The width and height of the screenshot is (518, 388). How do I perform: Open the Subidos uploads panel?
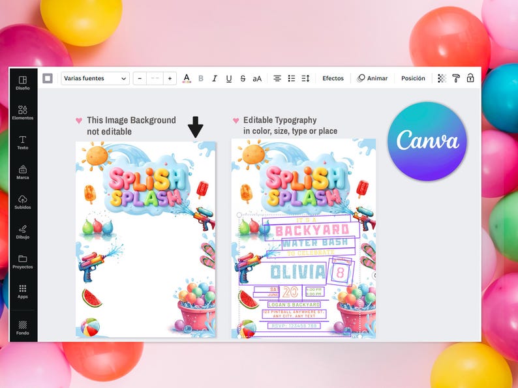pyautogui.click(x=22, y=201)
